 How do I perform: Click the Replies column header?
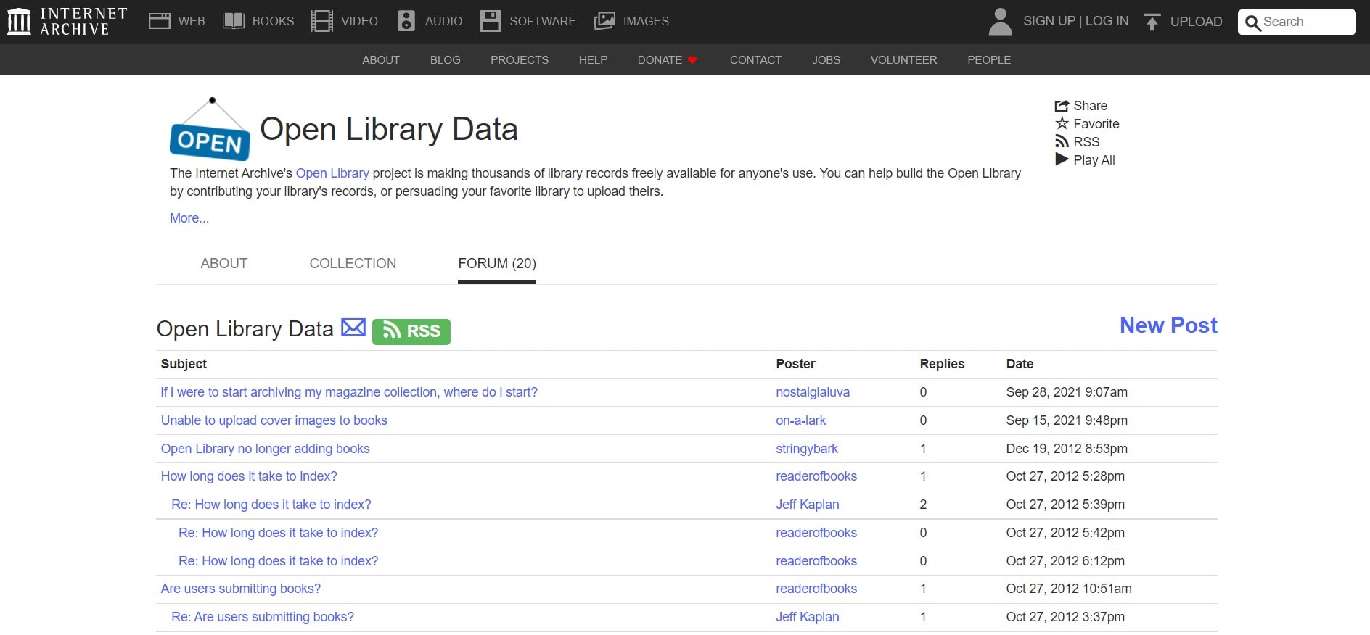pos(942,364)
